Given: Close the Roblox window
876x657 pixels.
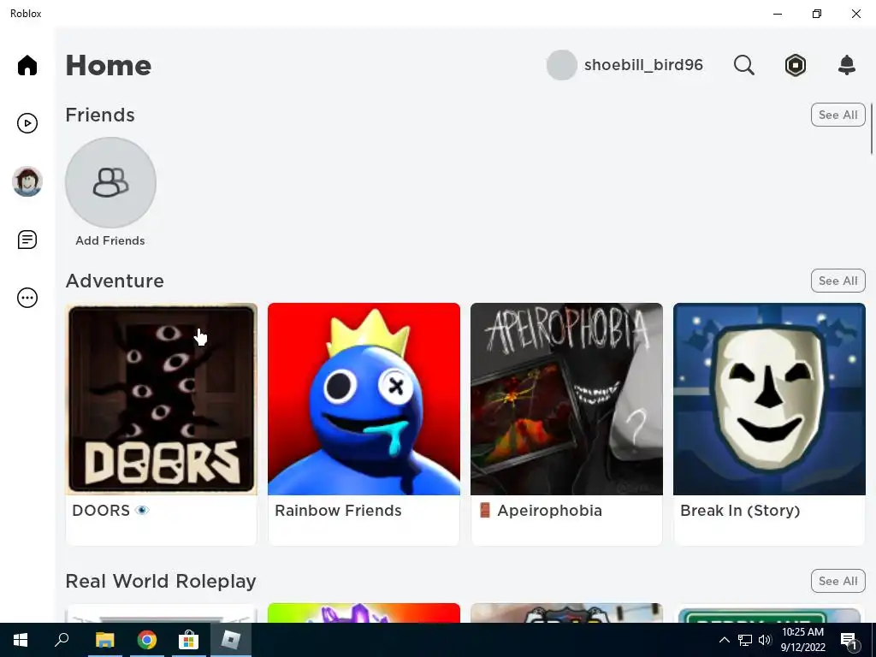Looking at the screenshot, I should pos(855,14).
